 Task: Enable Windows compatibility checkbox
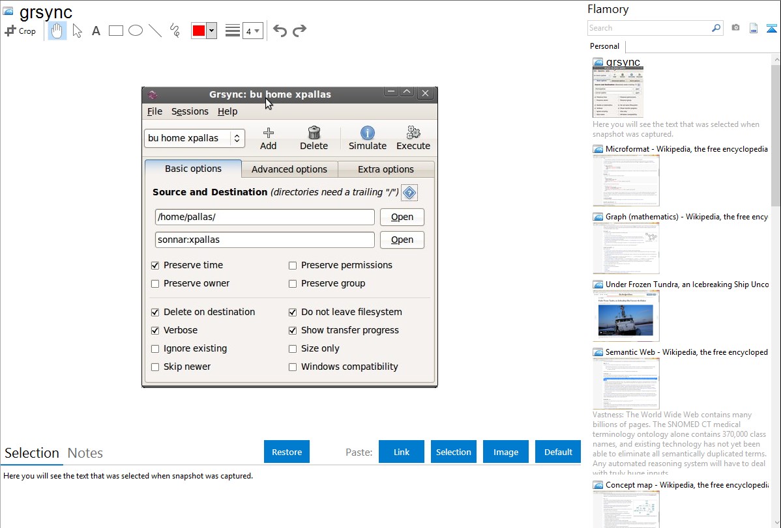pos(292,367)
